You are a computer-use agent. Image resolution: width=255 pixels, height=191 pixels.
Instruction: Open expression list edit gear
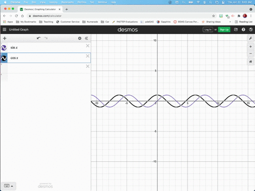[80, 38]
